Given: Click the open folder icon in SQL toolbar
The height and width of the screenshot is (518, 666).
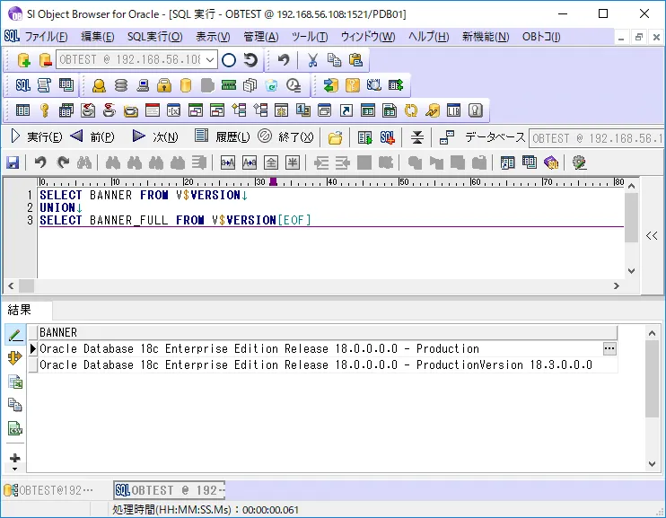Looking at the screenshot, I should [335, 137].
